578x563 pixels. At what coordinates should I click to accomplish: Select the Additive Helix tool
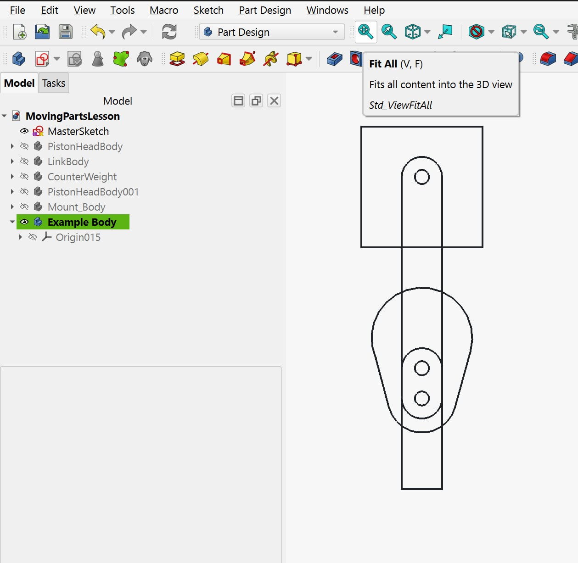click(x=271, y=59)
